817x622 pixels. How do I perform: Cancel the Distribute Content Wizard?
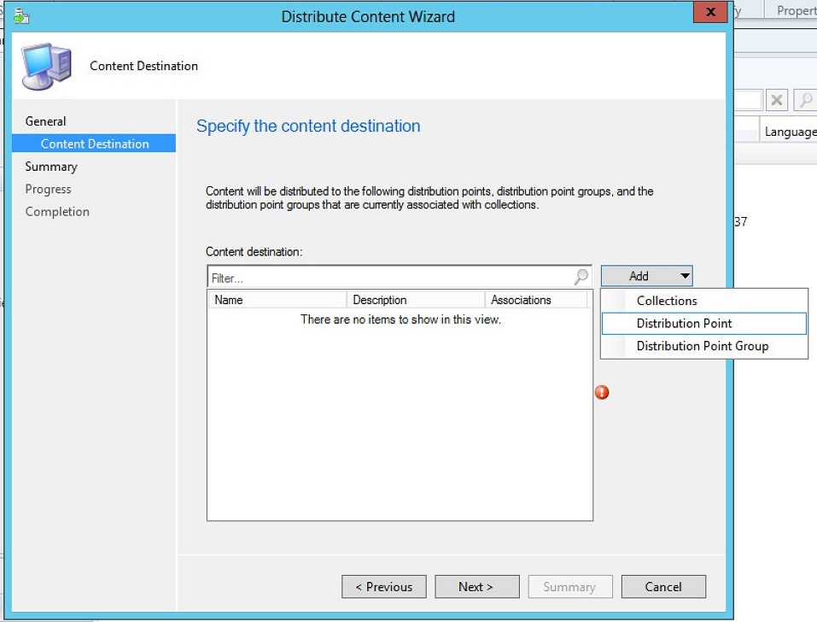(x=663, y=586)
